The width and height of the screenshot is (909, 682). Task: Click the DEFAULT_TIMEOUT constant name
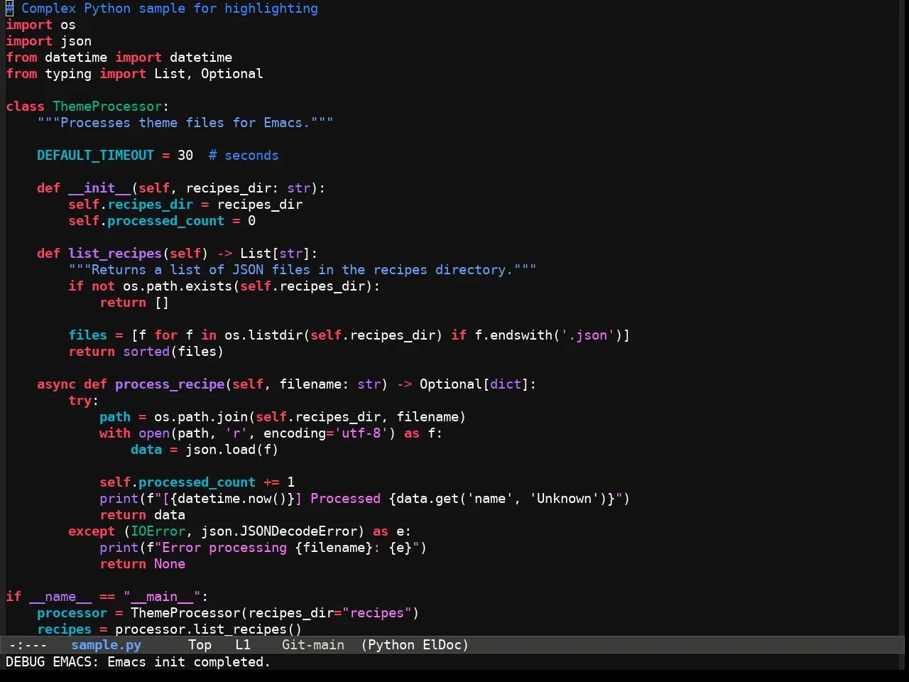click(x=95, y=156)
